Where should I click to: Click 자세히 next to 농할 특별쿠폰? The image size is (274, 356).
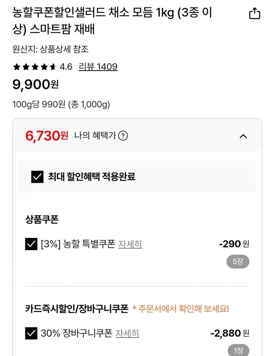coord(130,244)
